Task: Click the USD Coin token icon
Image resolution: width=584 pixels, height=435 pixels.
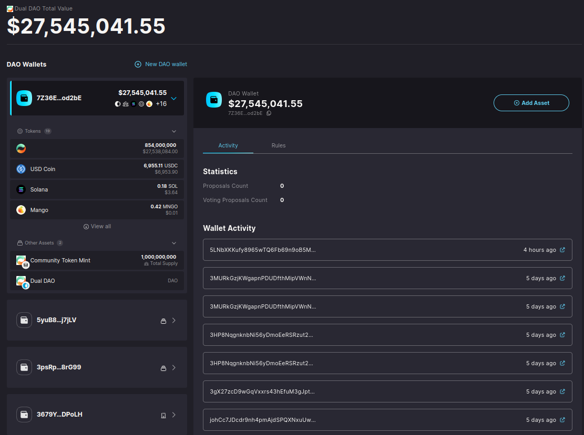Action: click(x=21, y=169)
